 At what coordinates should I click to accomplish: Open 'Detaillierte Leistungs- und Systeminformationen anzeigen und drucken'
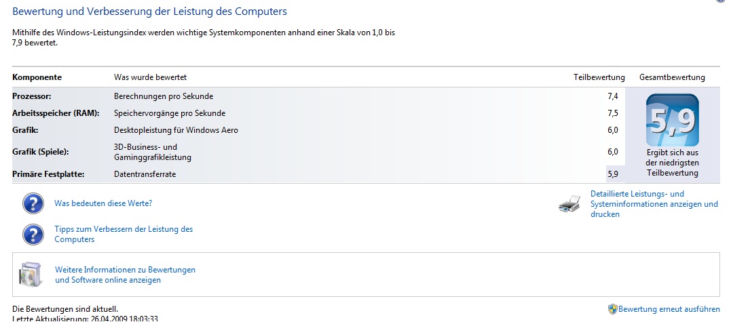(x=654, y=204)
